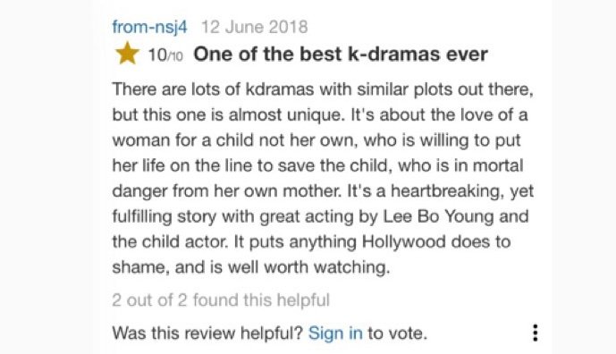The image size is (616, 354).
Task: Click the final line 'shame, and is well worth watching.'
Action: tap(251, 267)
